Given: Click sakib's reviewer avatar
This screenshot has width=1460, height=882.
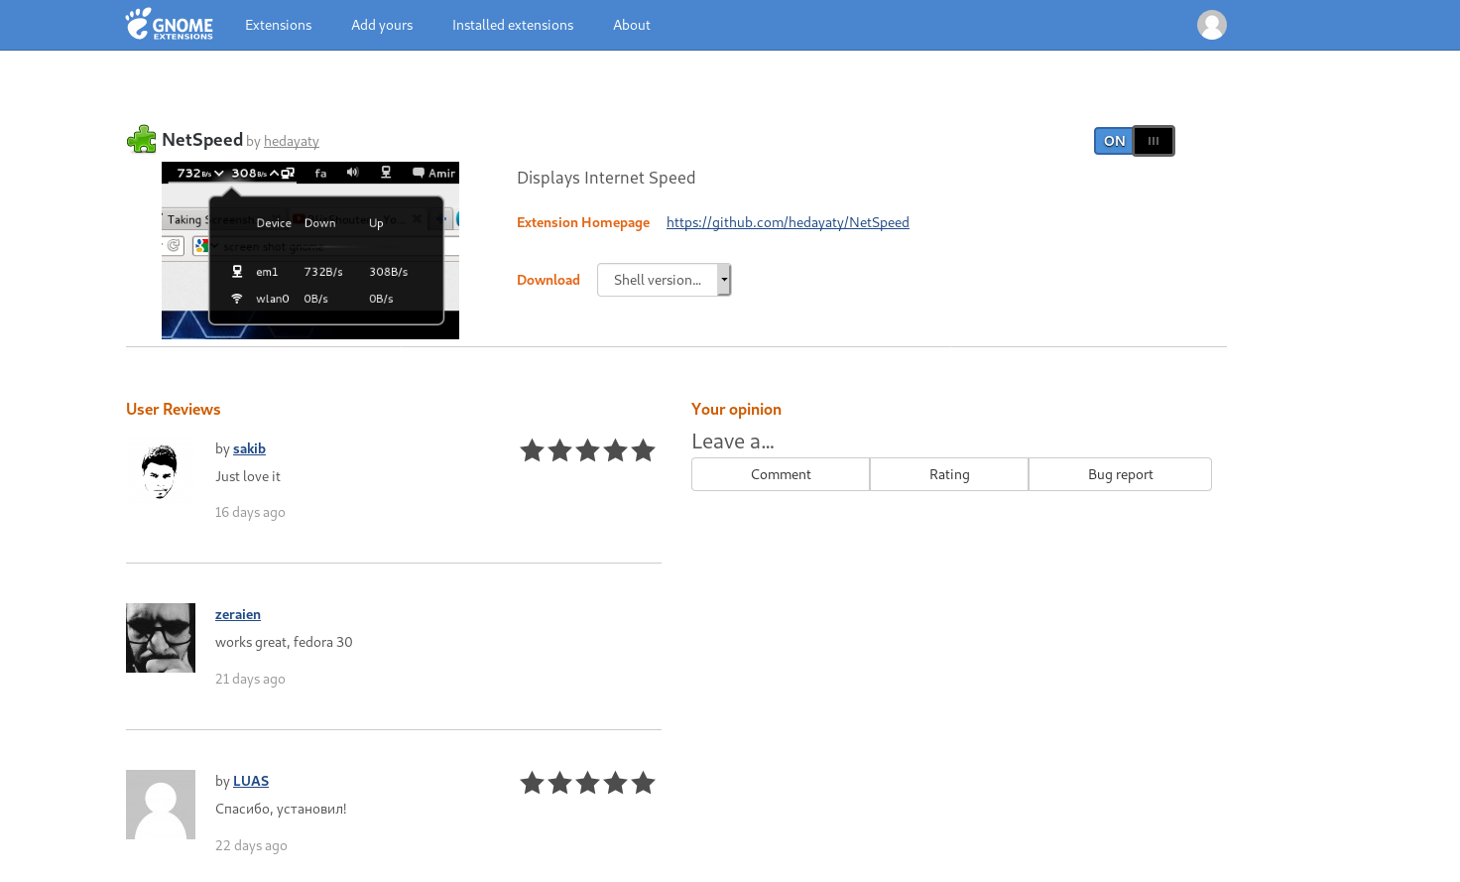Looking at the screenshot, I should [x=161, y=471].
